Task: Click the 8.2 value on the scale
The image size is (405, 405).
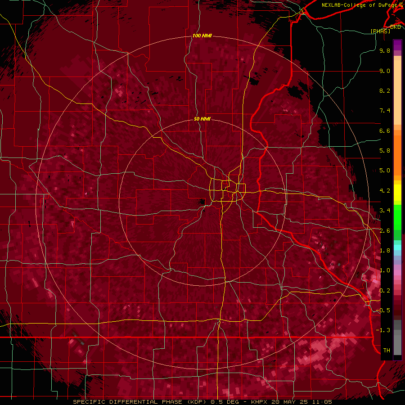Action: 385,90
